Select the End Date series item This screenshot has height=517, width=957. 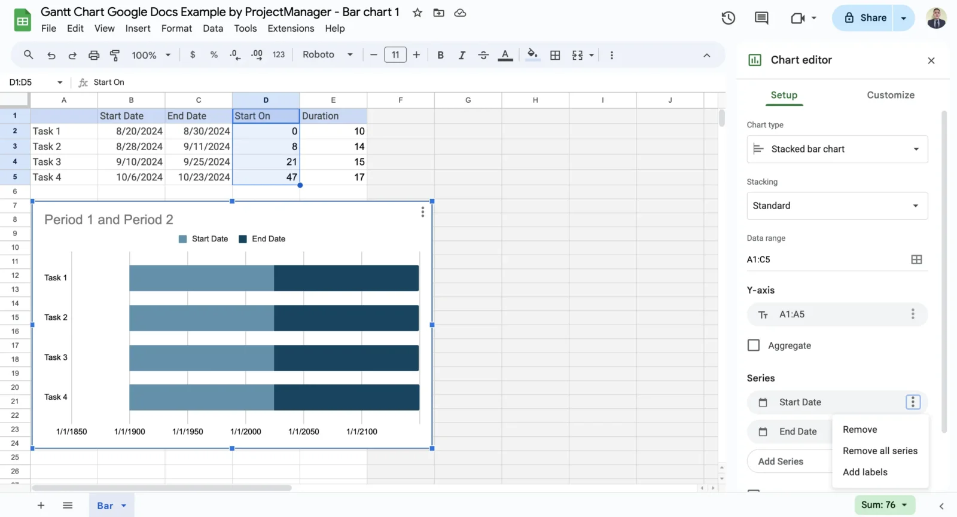click(x=790, y=432)
